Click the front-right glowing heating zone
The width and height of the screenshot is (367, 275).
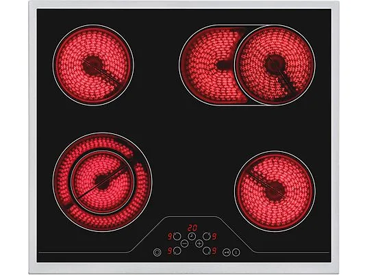[275, 192]
